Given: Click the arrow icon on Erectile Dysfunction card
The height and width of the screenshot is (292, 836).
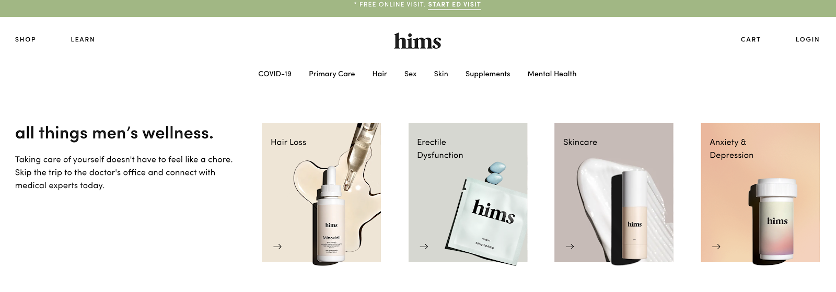Looking at the screenshot, I should pyautogui.click(x=424, y=247).
